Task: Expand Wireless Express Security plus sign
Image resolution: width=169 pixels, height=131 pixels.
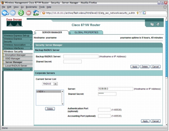Action: point(31,40)
